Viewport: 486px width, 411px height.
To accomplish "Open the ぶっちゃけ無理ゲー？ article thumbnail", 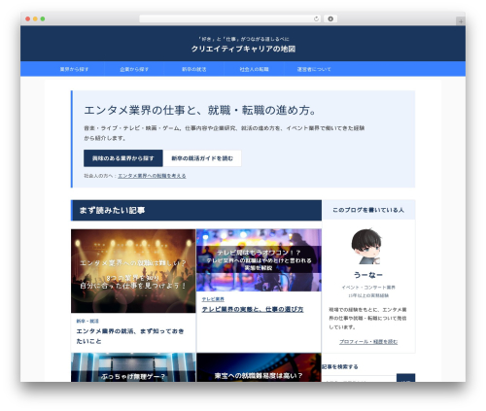I will point(133,367).
